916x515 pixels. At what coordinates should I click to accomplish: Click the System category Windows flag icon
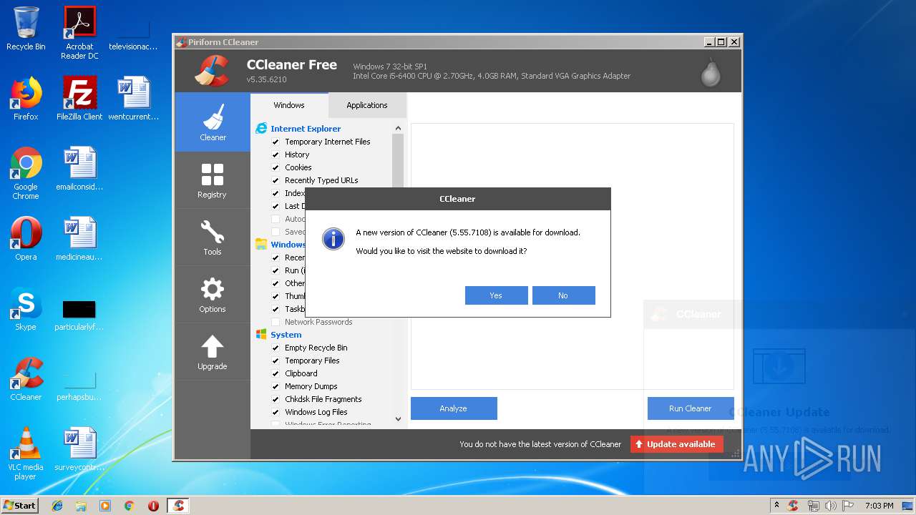(x=261, y=335)
